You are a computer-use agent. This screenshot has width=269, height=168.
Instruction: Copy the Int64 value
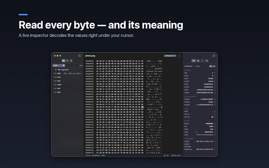point(215,90)
